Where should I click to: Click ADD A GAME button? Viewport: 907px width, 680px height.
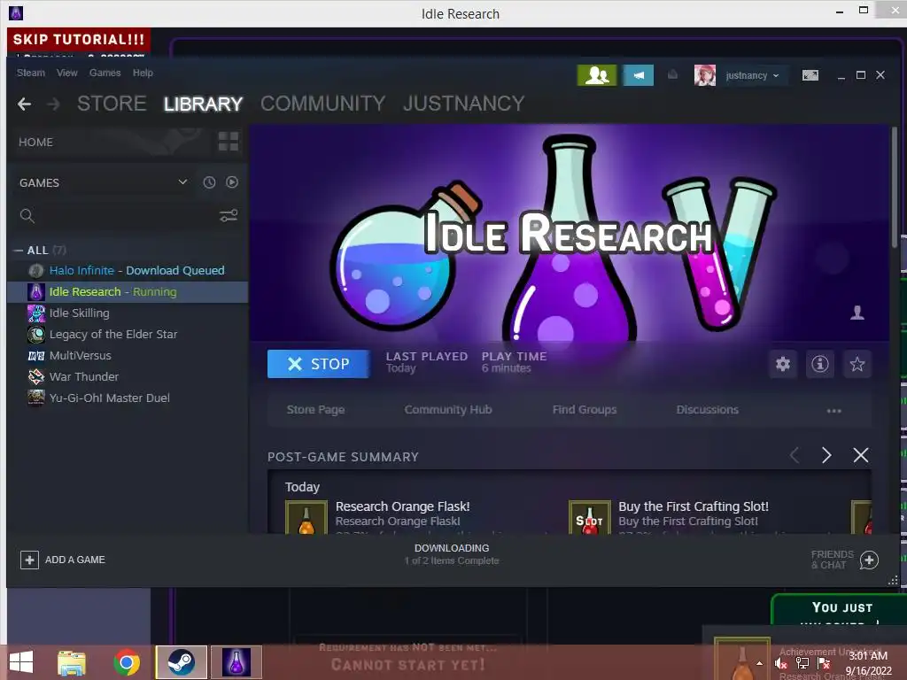(63, 560)
